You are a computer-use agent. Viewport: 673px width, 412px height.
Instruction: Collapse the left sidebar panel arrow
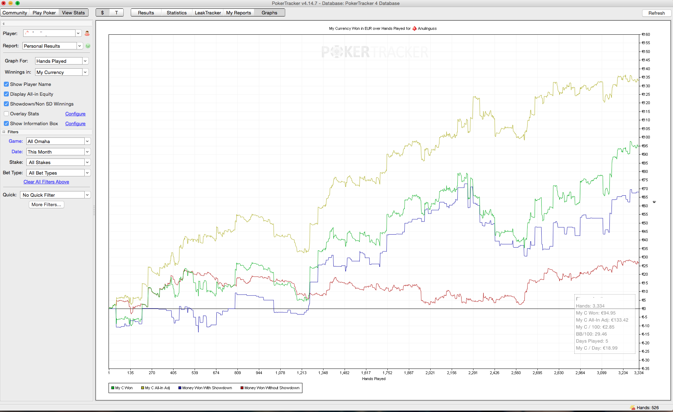[4, 24]
